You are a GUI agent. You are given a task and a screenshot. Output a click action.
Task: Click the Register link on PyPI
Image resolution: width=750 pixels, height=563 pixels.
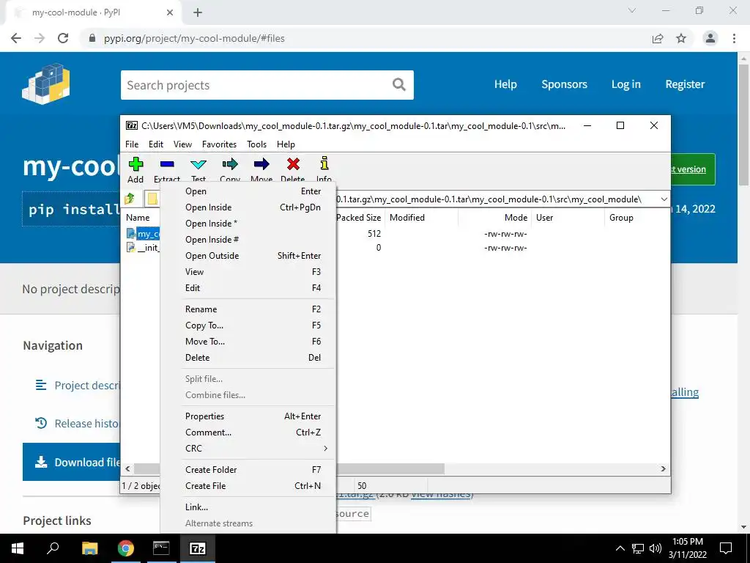click(685, 84)
